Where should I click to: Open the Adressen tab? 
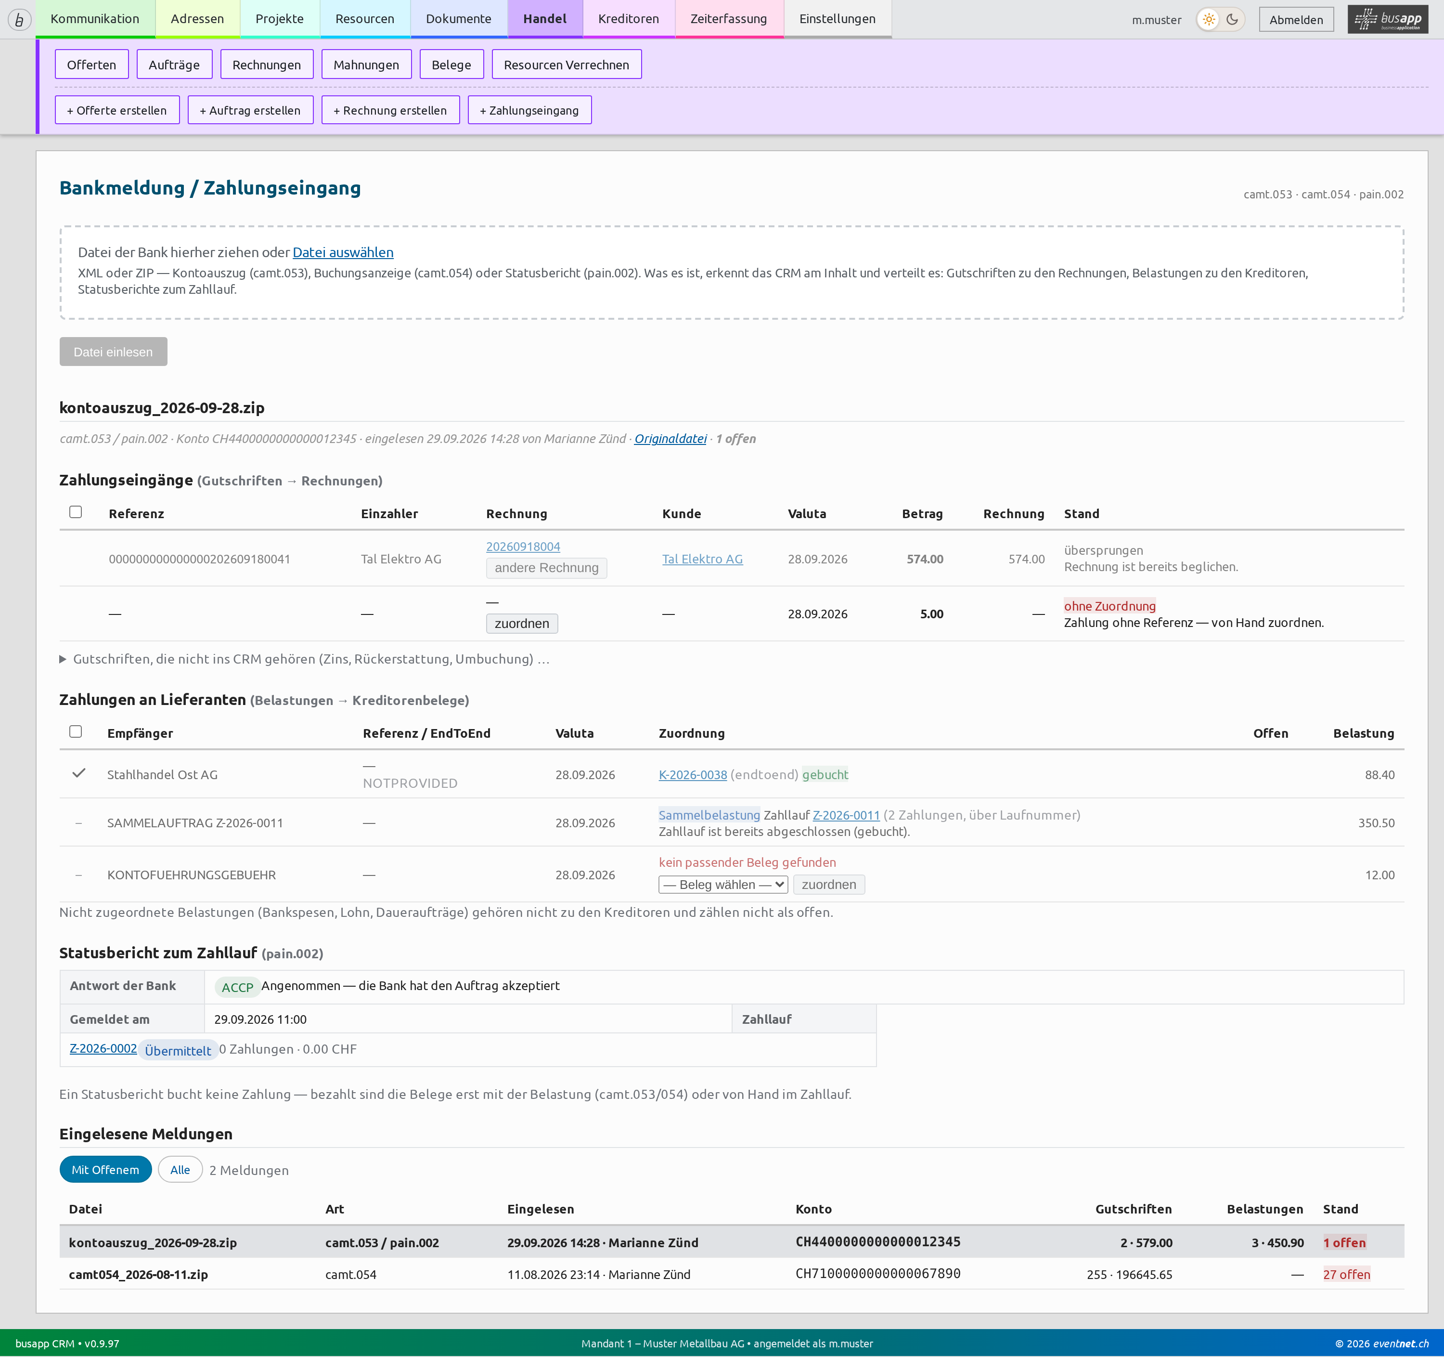[197, 19]
